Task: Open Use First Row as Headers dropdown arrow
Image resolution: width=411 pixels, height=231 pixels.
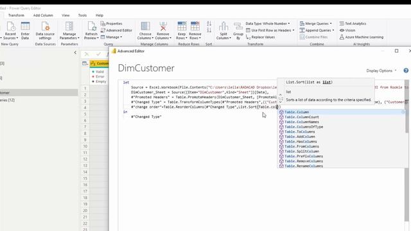Action: (x=293, y=30)
